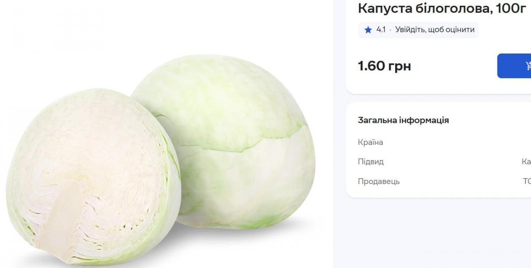Click the 'Країна' info row label
Image resolution: width=531 pixels, height=268 pixels.
click(x=370, y=142)
